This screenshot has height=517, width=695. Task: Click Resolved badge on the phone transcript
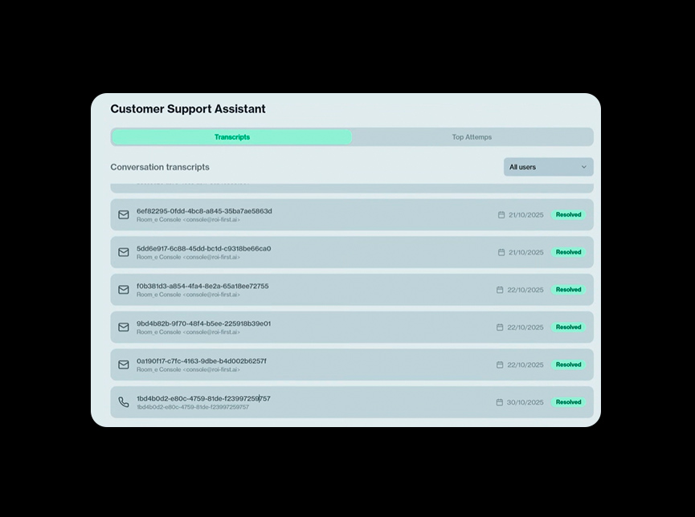click(568, 402)
